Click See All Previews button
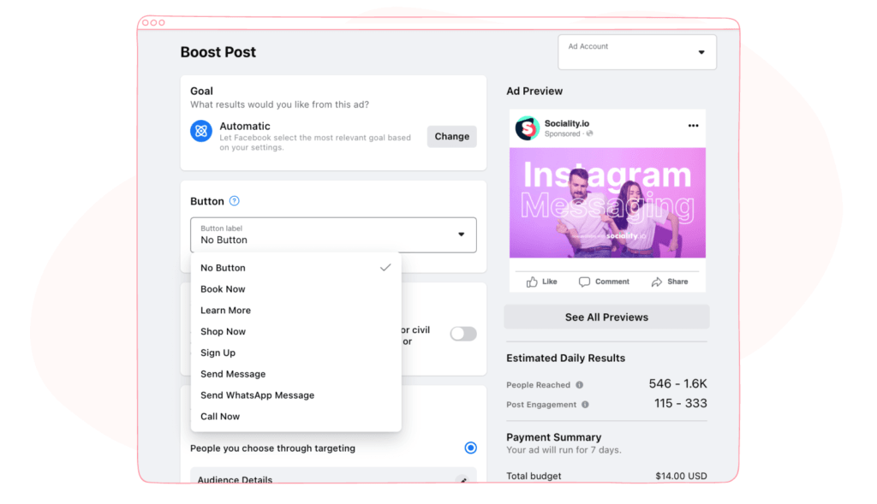 606,317
